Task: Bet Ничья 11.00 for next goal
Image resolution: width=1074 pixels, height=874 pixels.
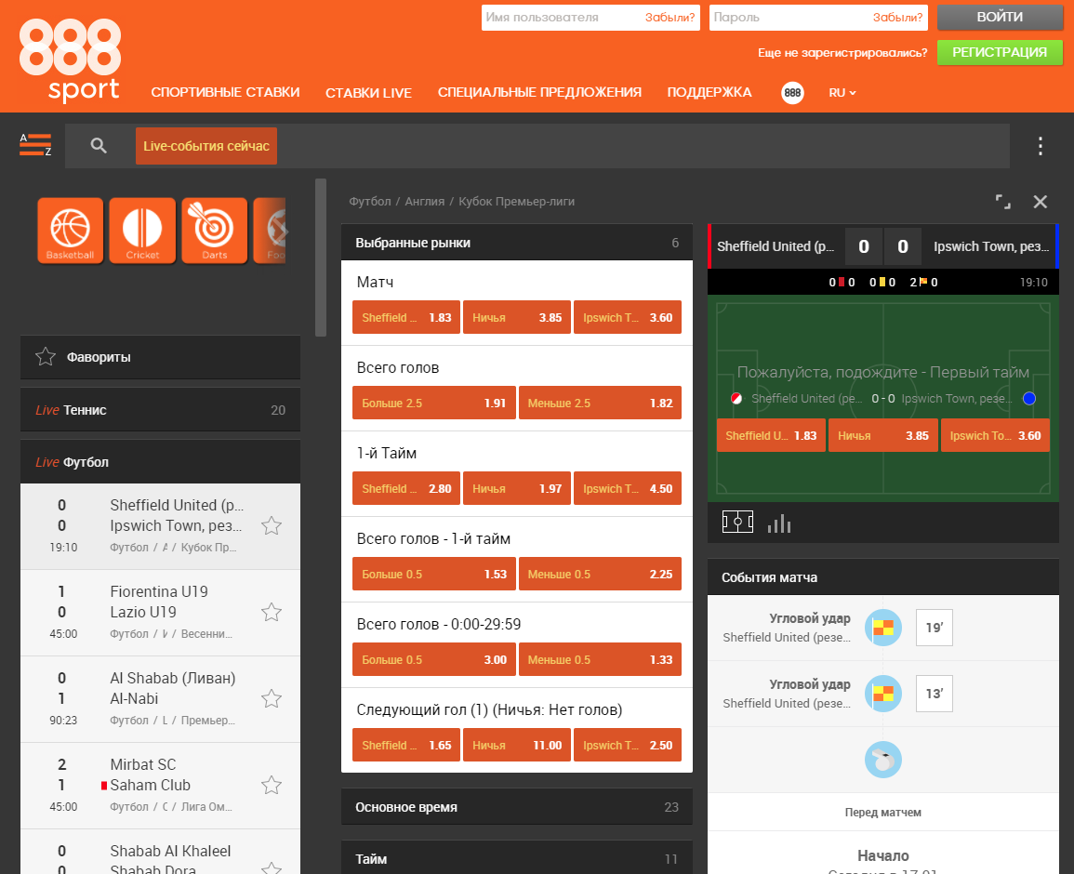Action: pos(516,746)
